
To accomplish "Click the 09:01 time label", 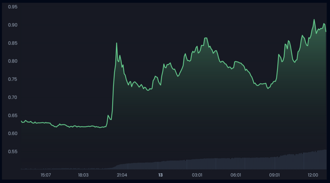I will (x=274, y=175).
